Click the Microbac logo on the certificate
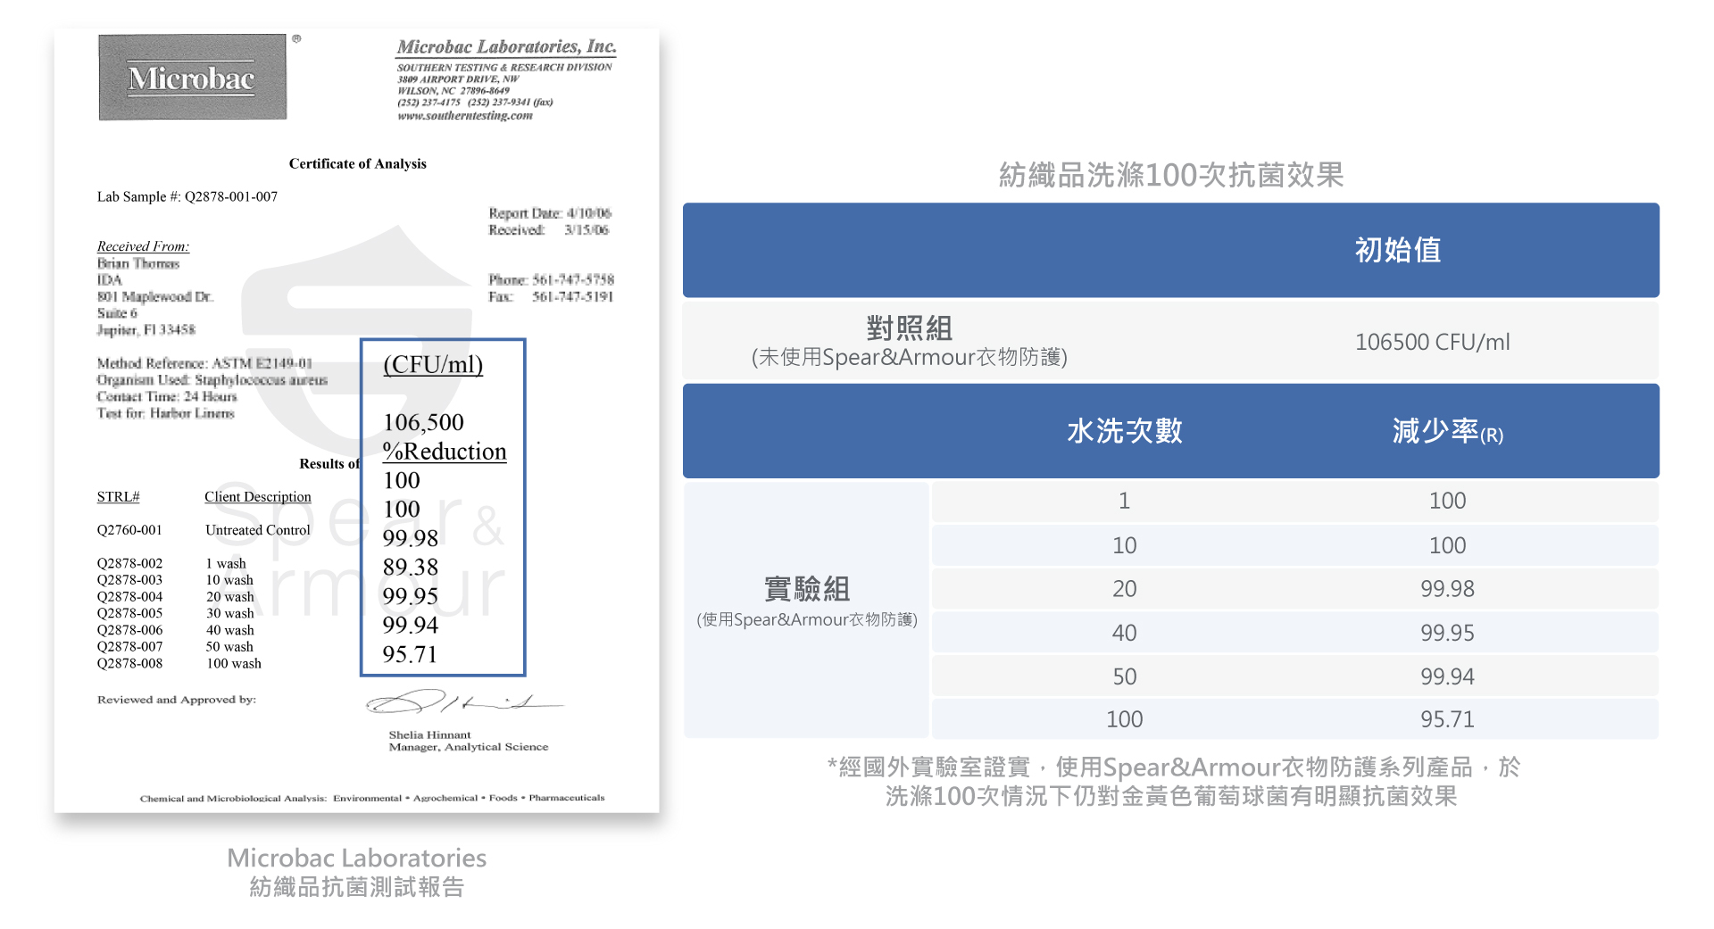This screenshot has width=1714, height=929. [x=192, y=78]
